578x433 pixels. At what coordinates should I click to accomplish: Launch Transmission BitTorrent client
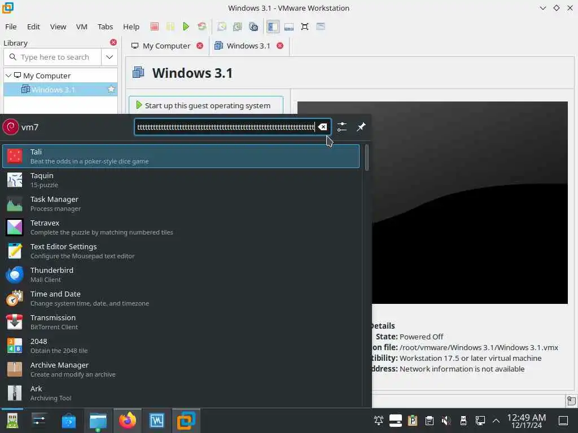point(181,322)
